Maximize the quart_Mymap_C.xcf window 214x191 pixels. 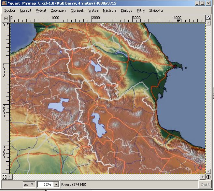[x=203, y=3]
